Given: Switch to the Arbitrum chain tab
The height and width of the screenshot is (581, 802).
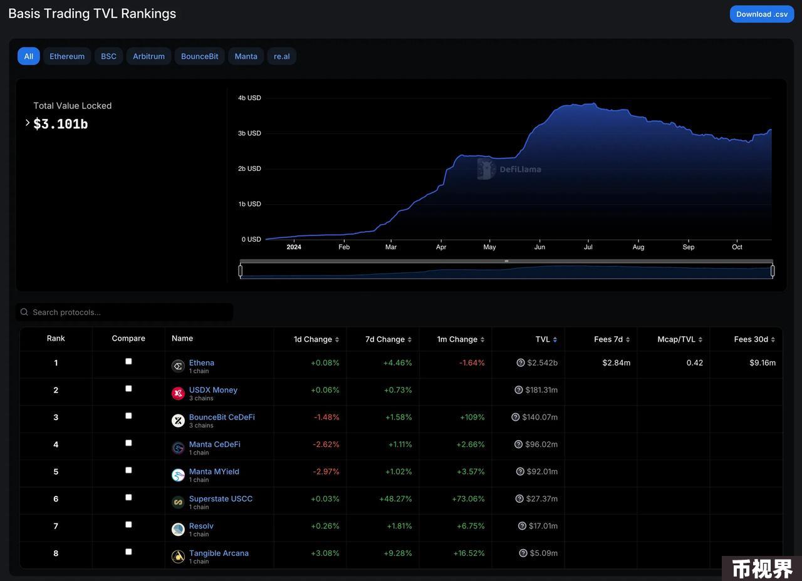Looking at the screenshot, I should click(149, 56).
